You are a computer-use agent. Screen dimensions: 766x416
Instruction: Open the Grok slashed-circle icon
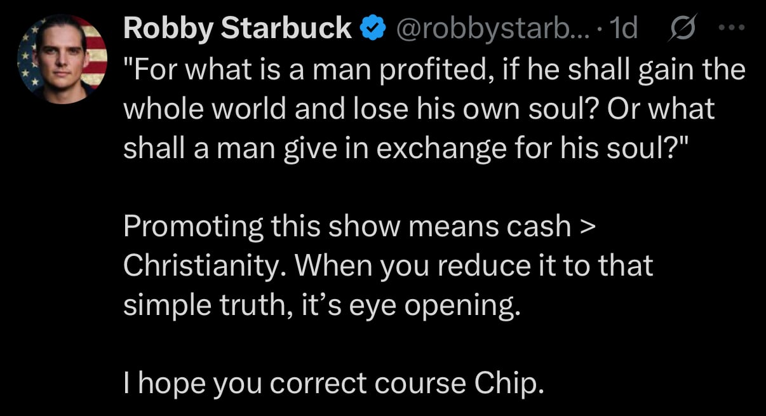coord(683,29)
